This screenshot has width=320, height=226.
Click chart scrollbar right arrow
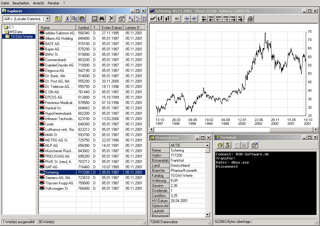(316, 129)
